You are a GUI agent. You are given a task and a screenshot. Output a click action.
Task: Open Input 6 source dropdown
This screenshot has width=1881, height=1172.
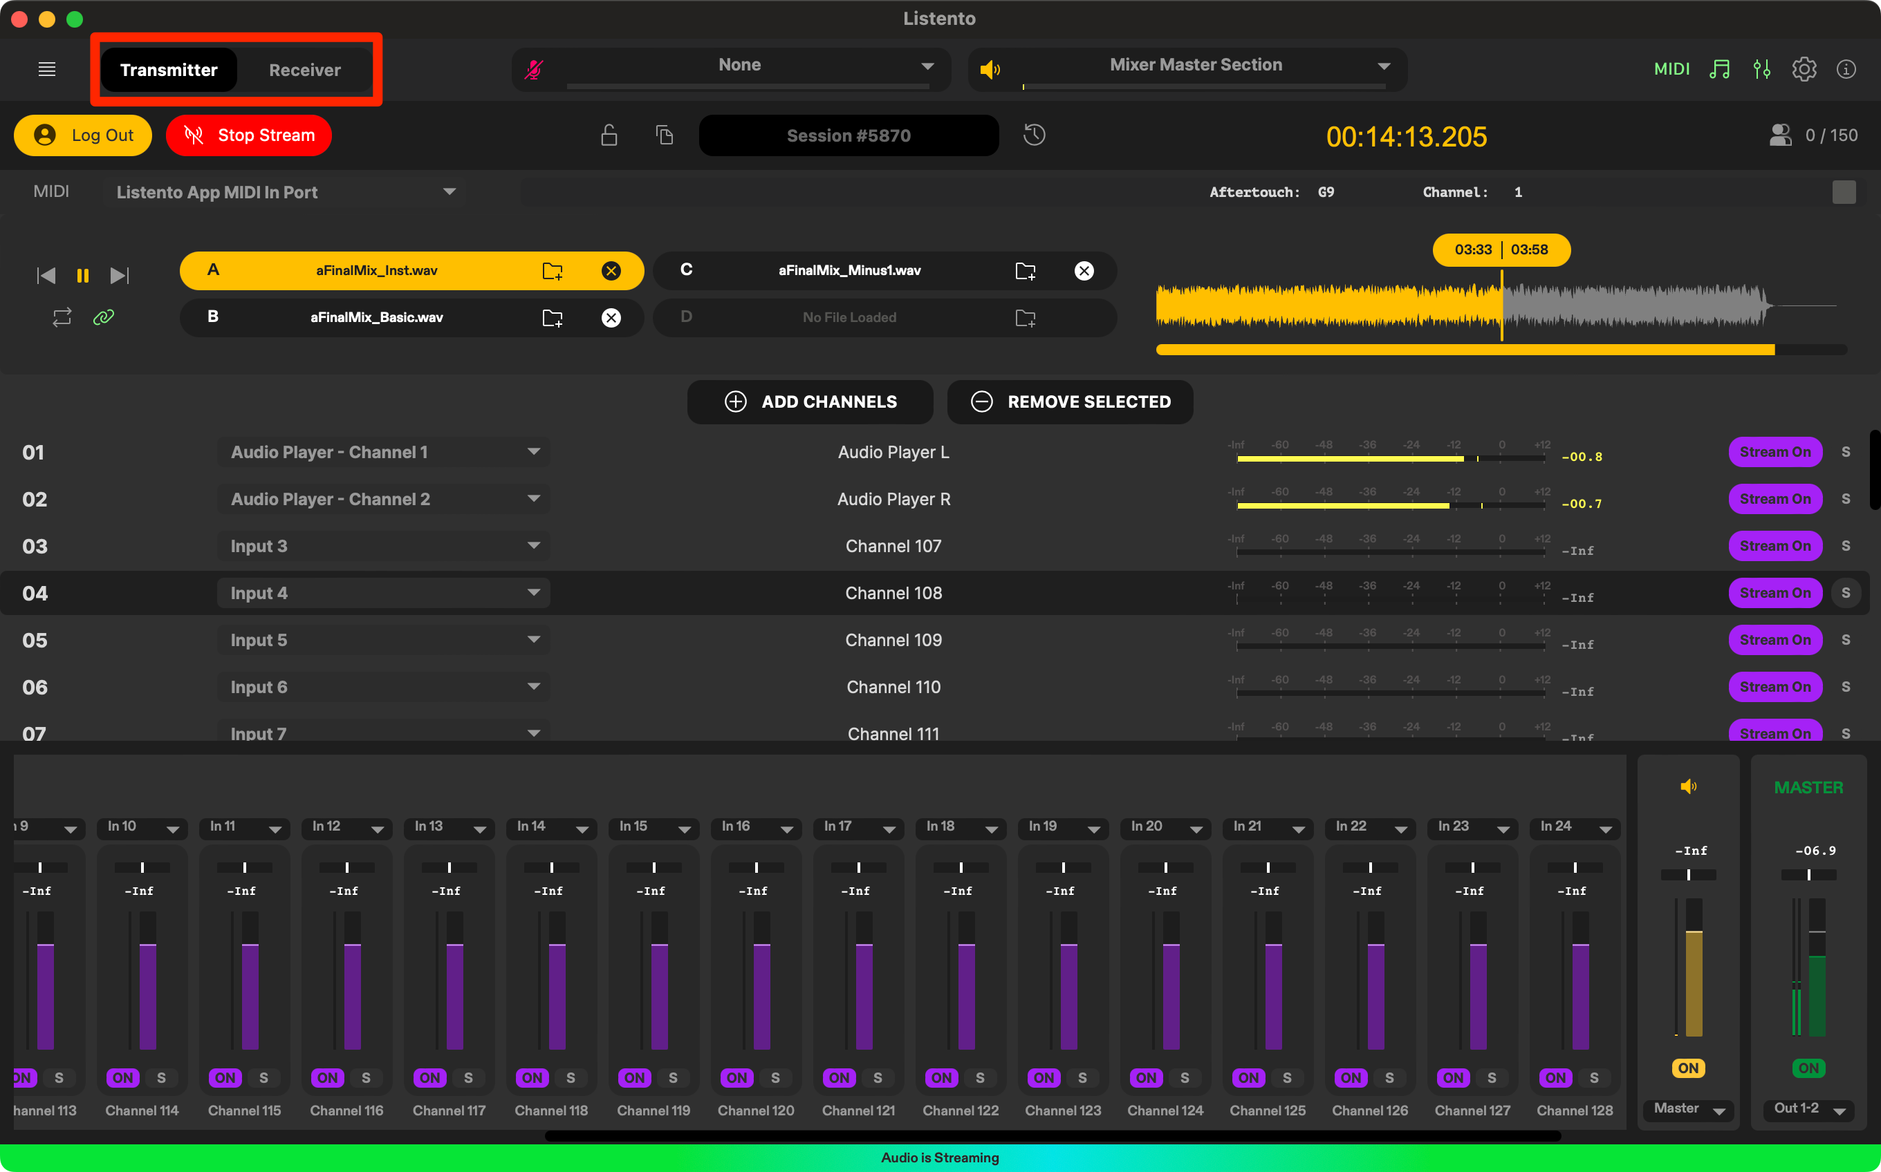coord(383,687)
